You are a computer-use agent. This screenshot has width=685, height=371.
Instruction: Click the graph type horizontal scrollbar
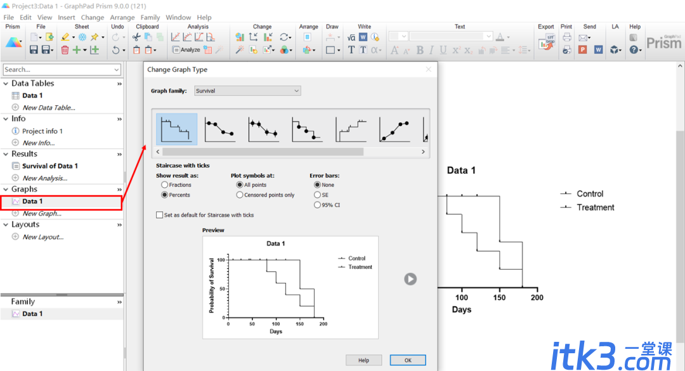[x=263, y=152]
